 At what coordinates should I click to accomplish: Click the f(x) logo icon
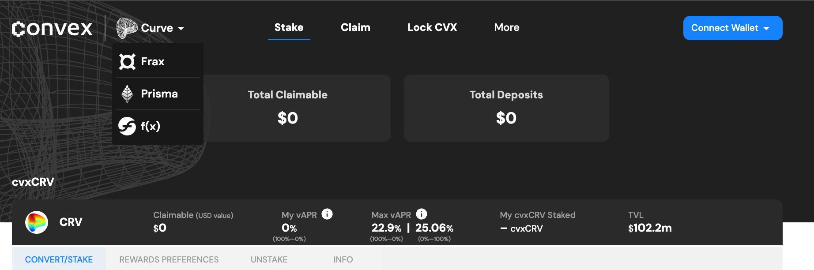(127, 126)
